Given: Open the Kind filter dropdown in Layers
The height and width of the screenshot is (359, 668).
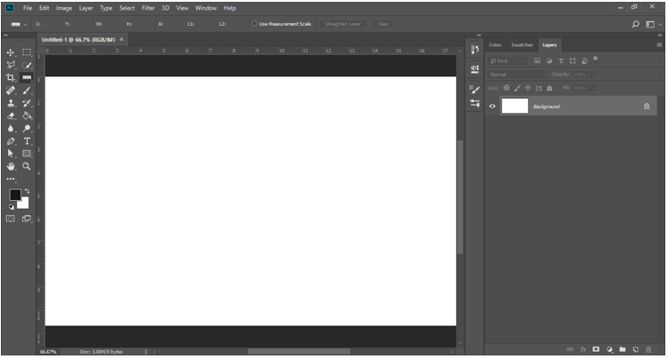Looking at the screenshot, I should (x=508, y=60).
